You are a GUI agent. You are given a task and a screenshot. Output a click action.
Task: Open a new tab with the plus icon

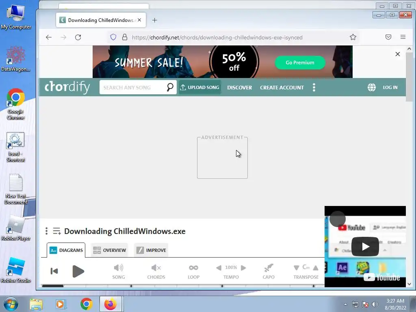pyautogui.click(x=155, y=20)
